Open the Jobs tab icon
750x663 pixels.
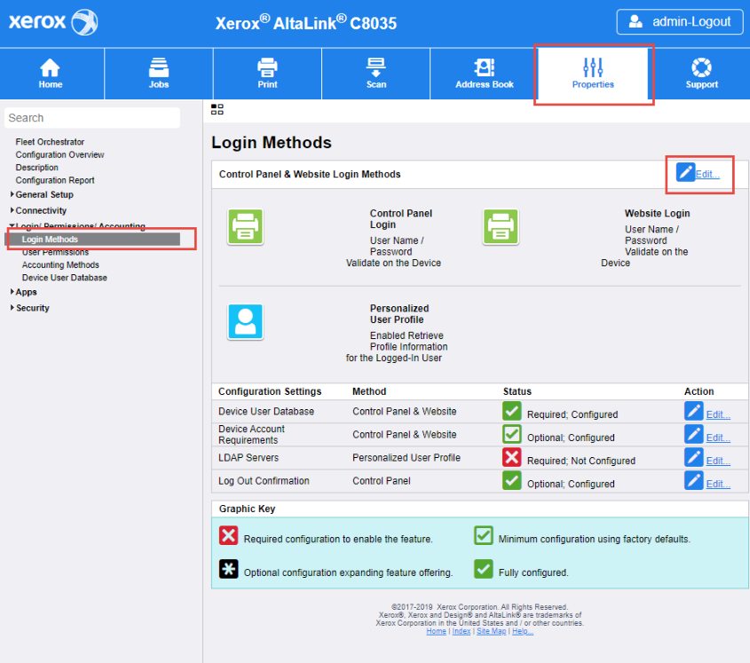pyautogui.click(x=159, y=67)
